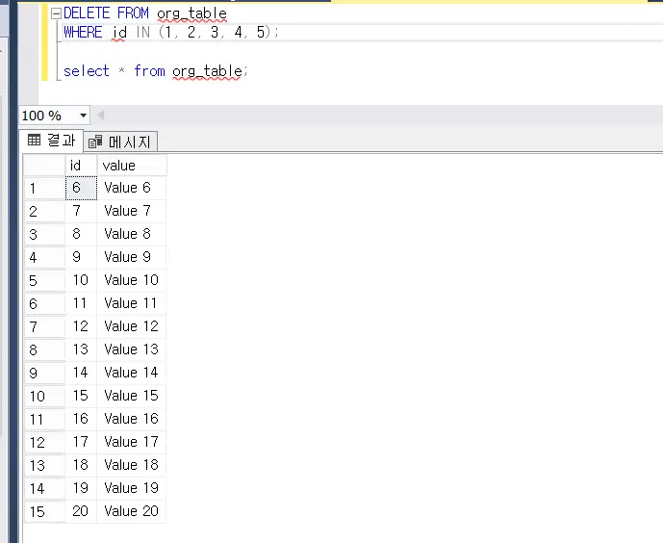663x543 pixels.
Task: Click the WHERE keyword in the query
Action: coord(83,33)
